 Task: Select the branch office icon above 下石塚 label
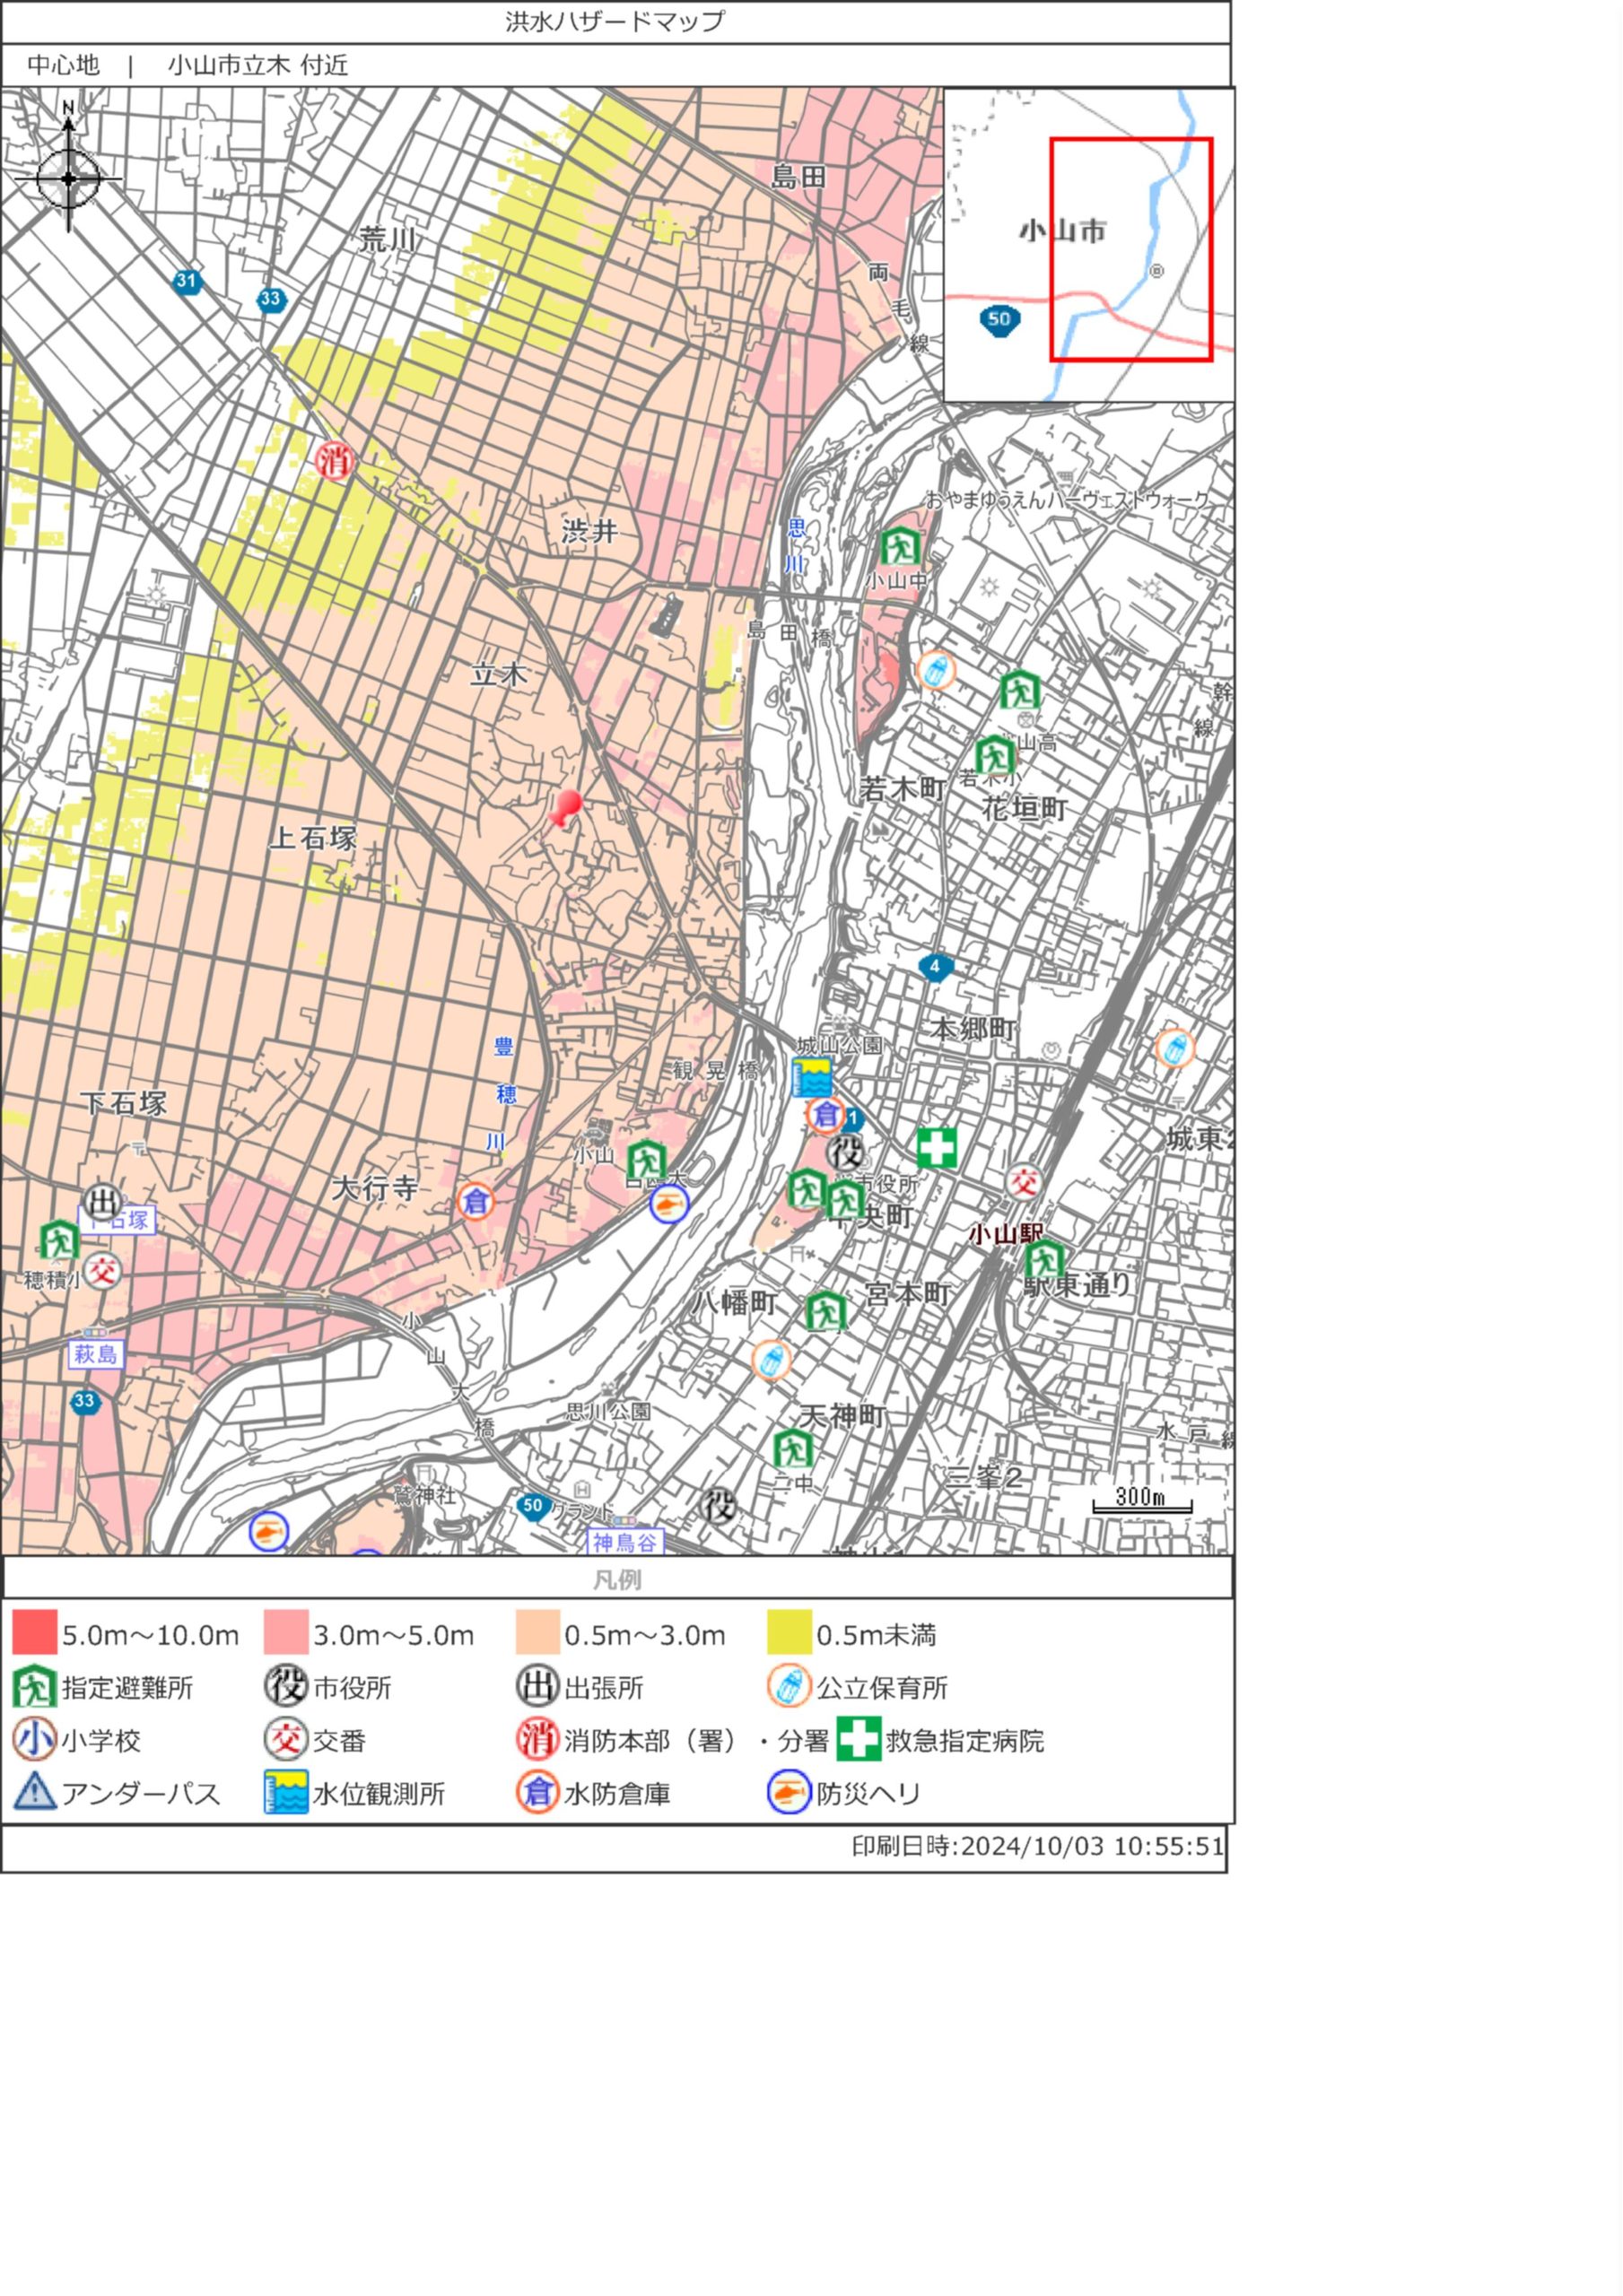pos(101,1202)
